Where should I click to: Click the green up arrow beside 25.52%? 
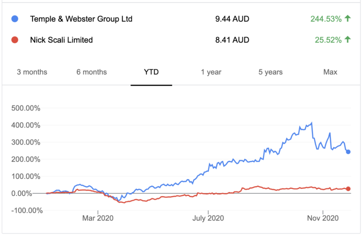[348, 40]
